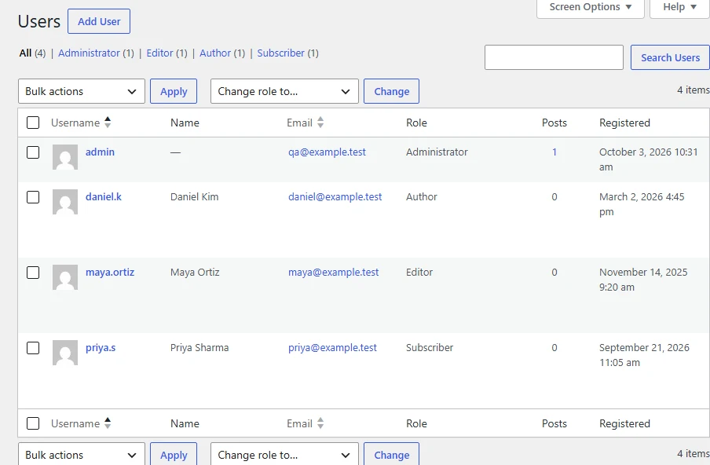Click Username column header text
This screenshot has width=710, height=465.
[75, 123]
